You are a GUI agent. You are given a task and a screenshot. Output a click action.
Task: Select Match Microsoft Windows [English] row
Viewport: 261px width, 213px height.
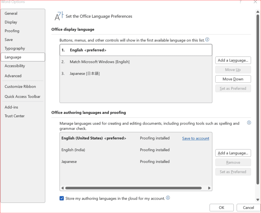[x=136, y=62]
